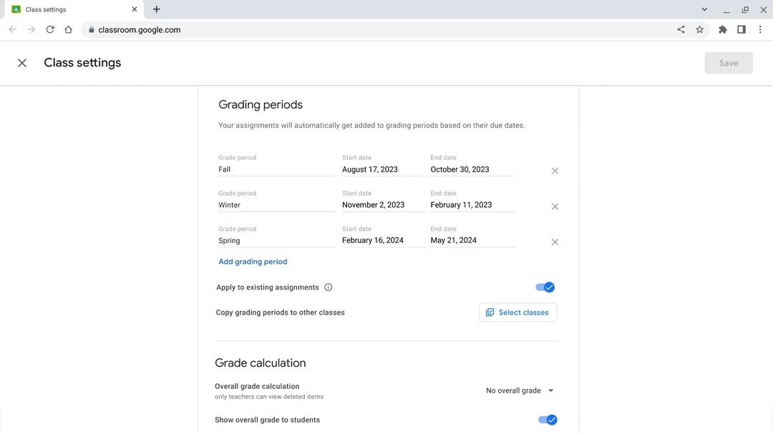This screenshot has width=773, height=434.
Task: Reload the page with the refresh icon
Action: [x=50, y=29]
